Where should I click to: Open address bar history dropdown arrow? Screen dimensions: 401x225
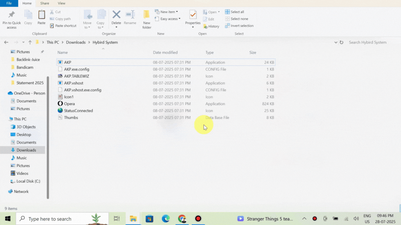pos(336,42)
